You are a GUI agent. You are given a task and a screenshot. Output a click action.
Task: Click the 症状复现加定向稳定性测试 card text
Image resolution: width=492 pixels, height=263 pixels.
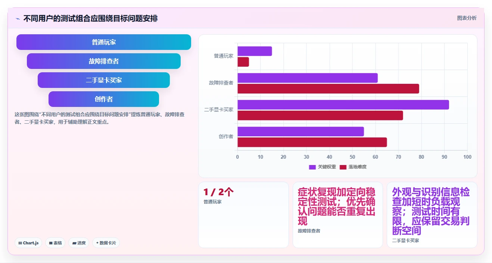(336, 207)
